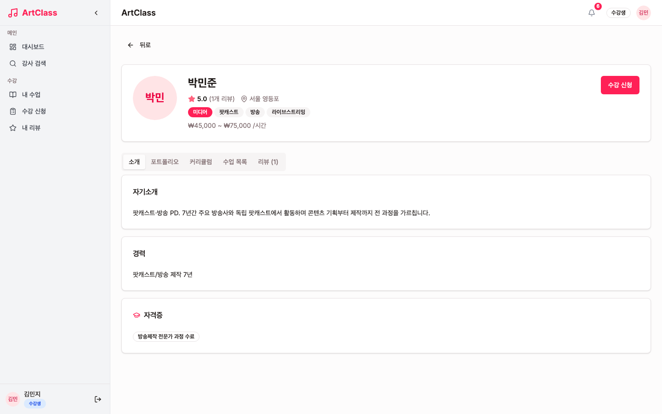This screenshot has height=414, width=662.
Task: Go to 내 수업 page
Action: (x=55, y=95)
